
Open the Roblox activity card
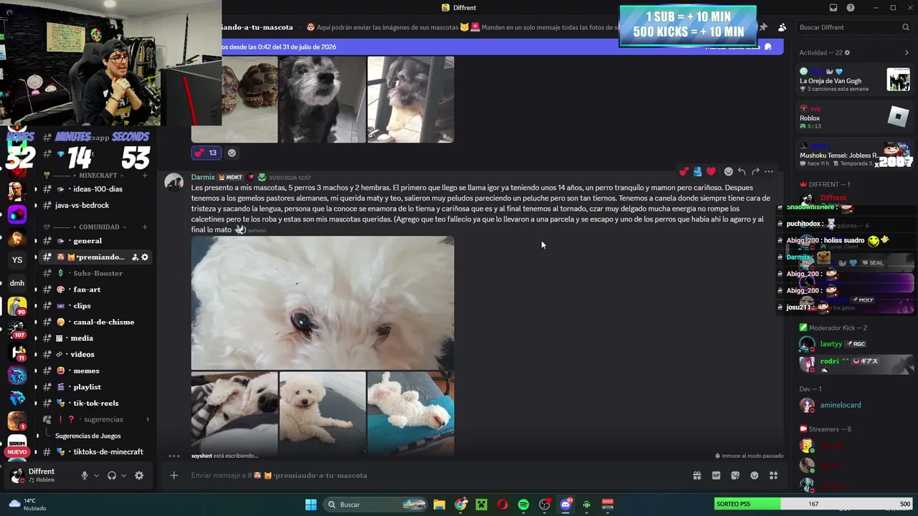tap(855, 117)
